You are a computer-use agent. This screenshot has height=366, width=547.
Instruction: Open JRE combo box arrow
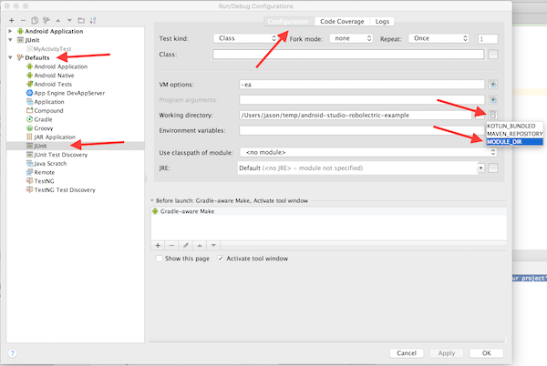tap(481, 168)
